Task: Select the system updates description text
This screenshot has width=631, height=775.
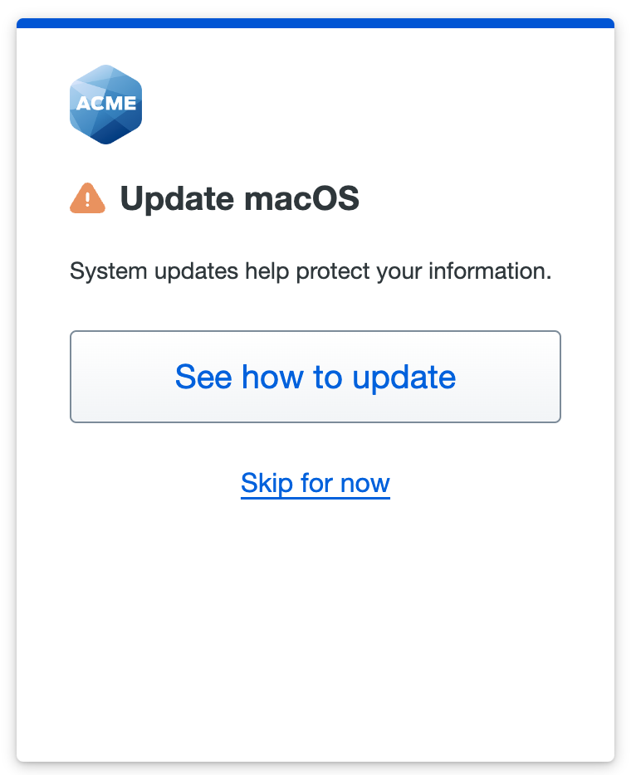Action: click(315, 271)
